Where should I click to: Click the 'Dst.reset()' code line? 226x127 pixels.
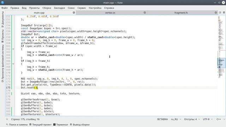click(x=29, y=87)
